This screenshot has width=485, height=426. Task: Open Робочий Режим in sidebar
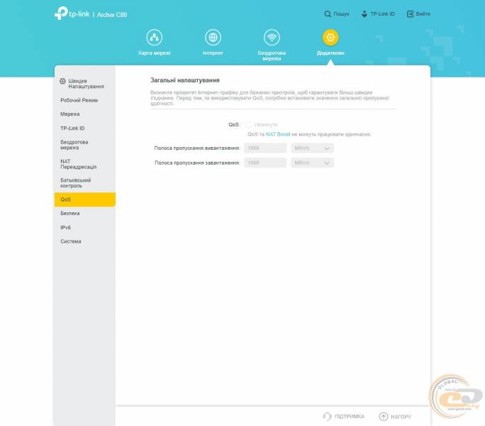[x=79, y=100]
